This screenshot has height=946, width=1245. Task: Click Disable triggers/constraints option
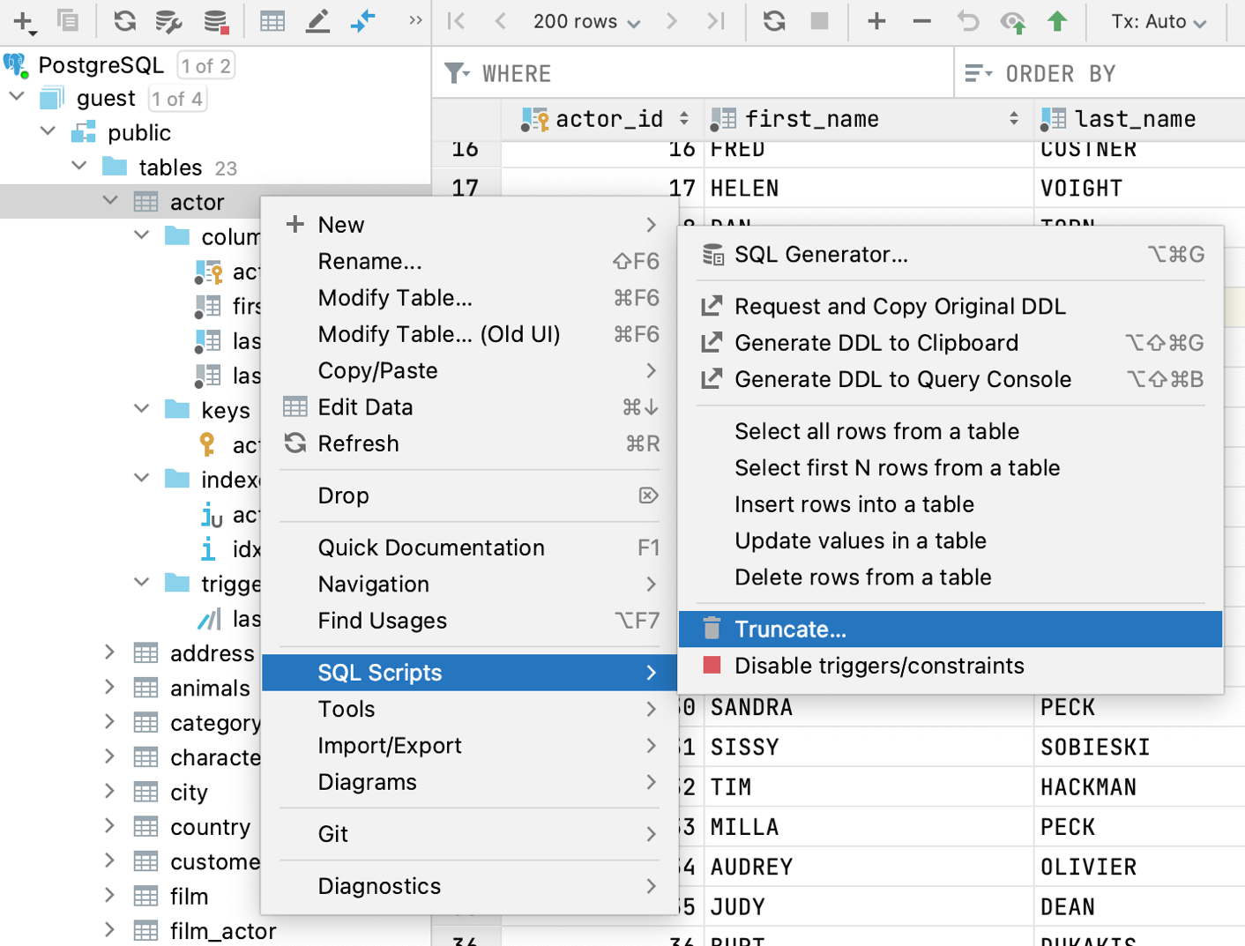[878, 666]
